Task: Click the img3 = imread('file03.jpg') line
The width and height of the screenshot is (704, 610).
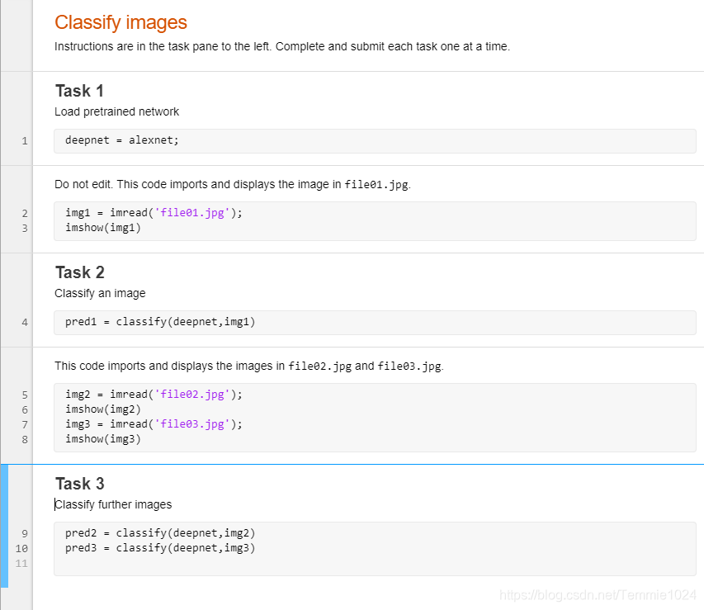Action: point(154,424)
